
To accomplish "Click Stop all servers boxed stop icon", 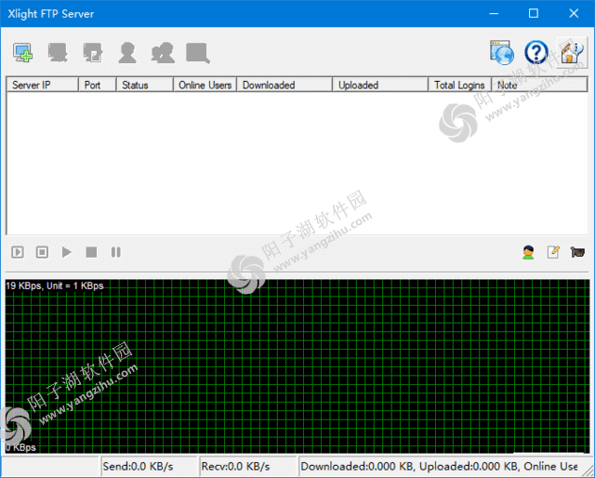I will pos(42,252).
